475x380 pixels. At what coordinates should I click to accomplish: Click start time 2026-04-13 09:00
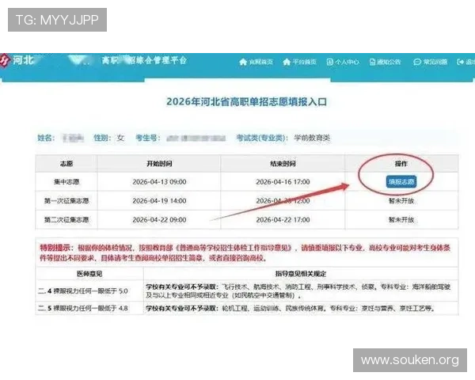[x=159, y=182]
